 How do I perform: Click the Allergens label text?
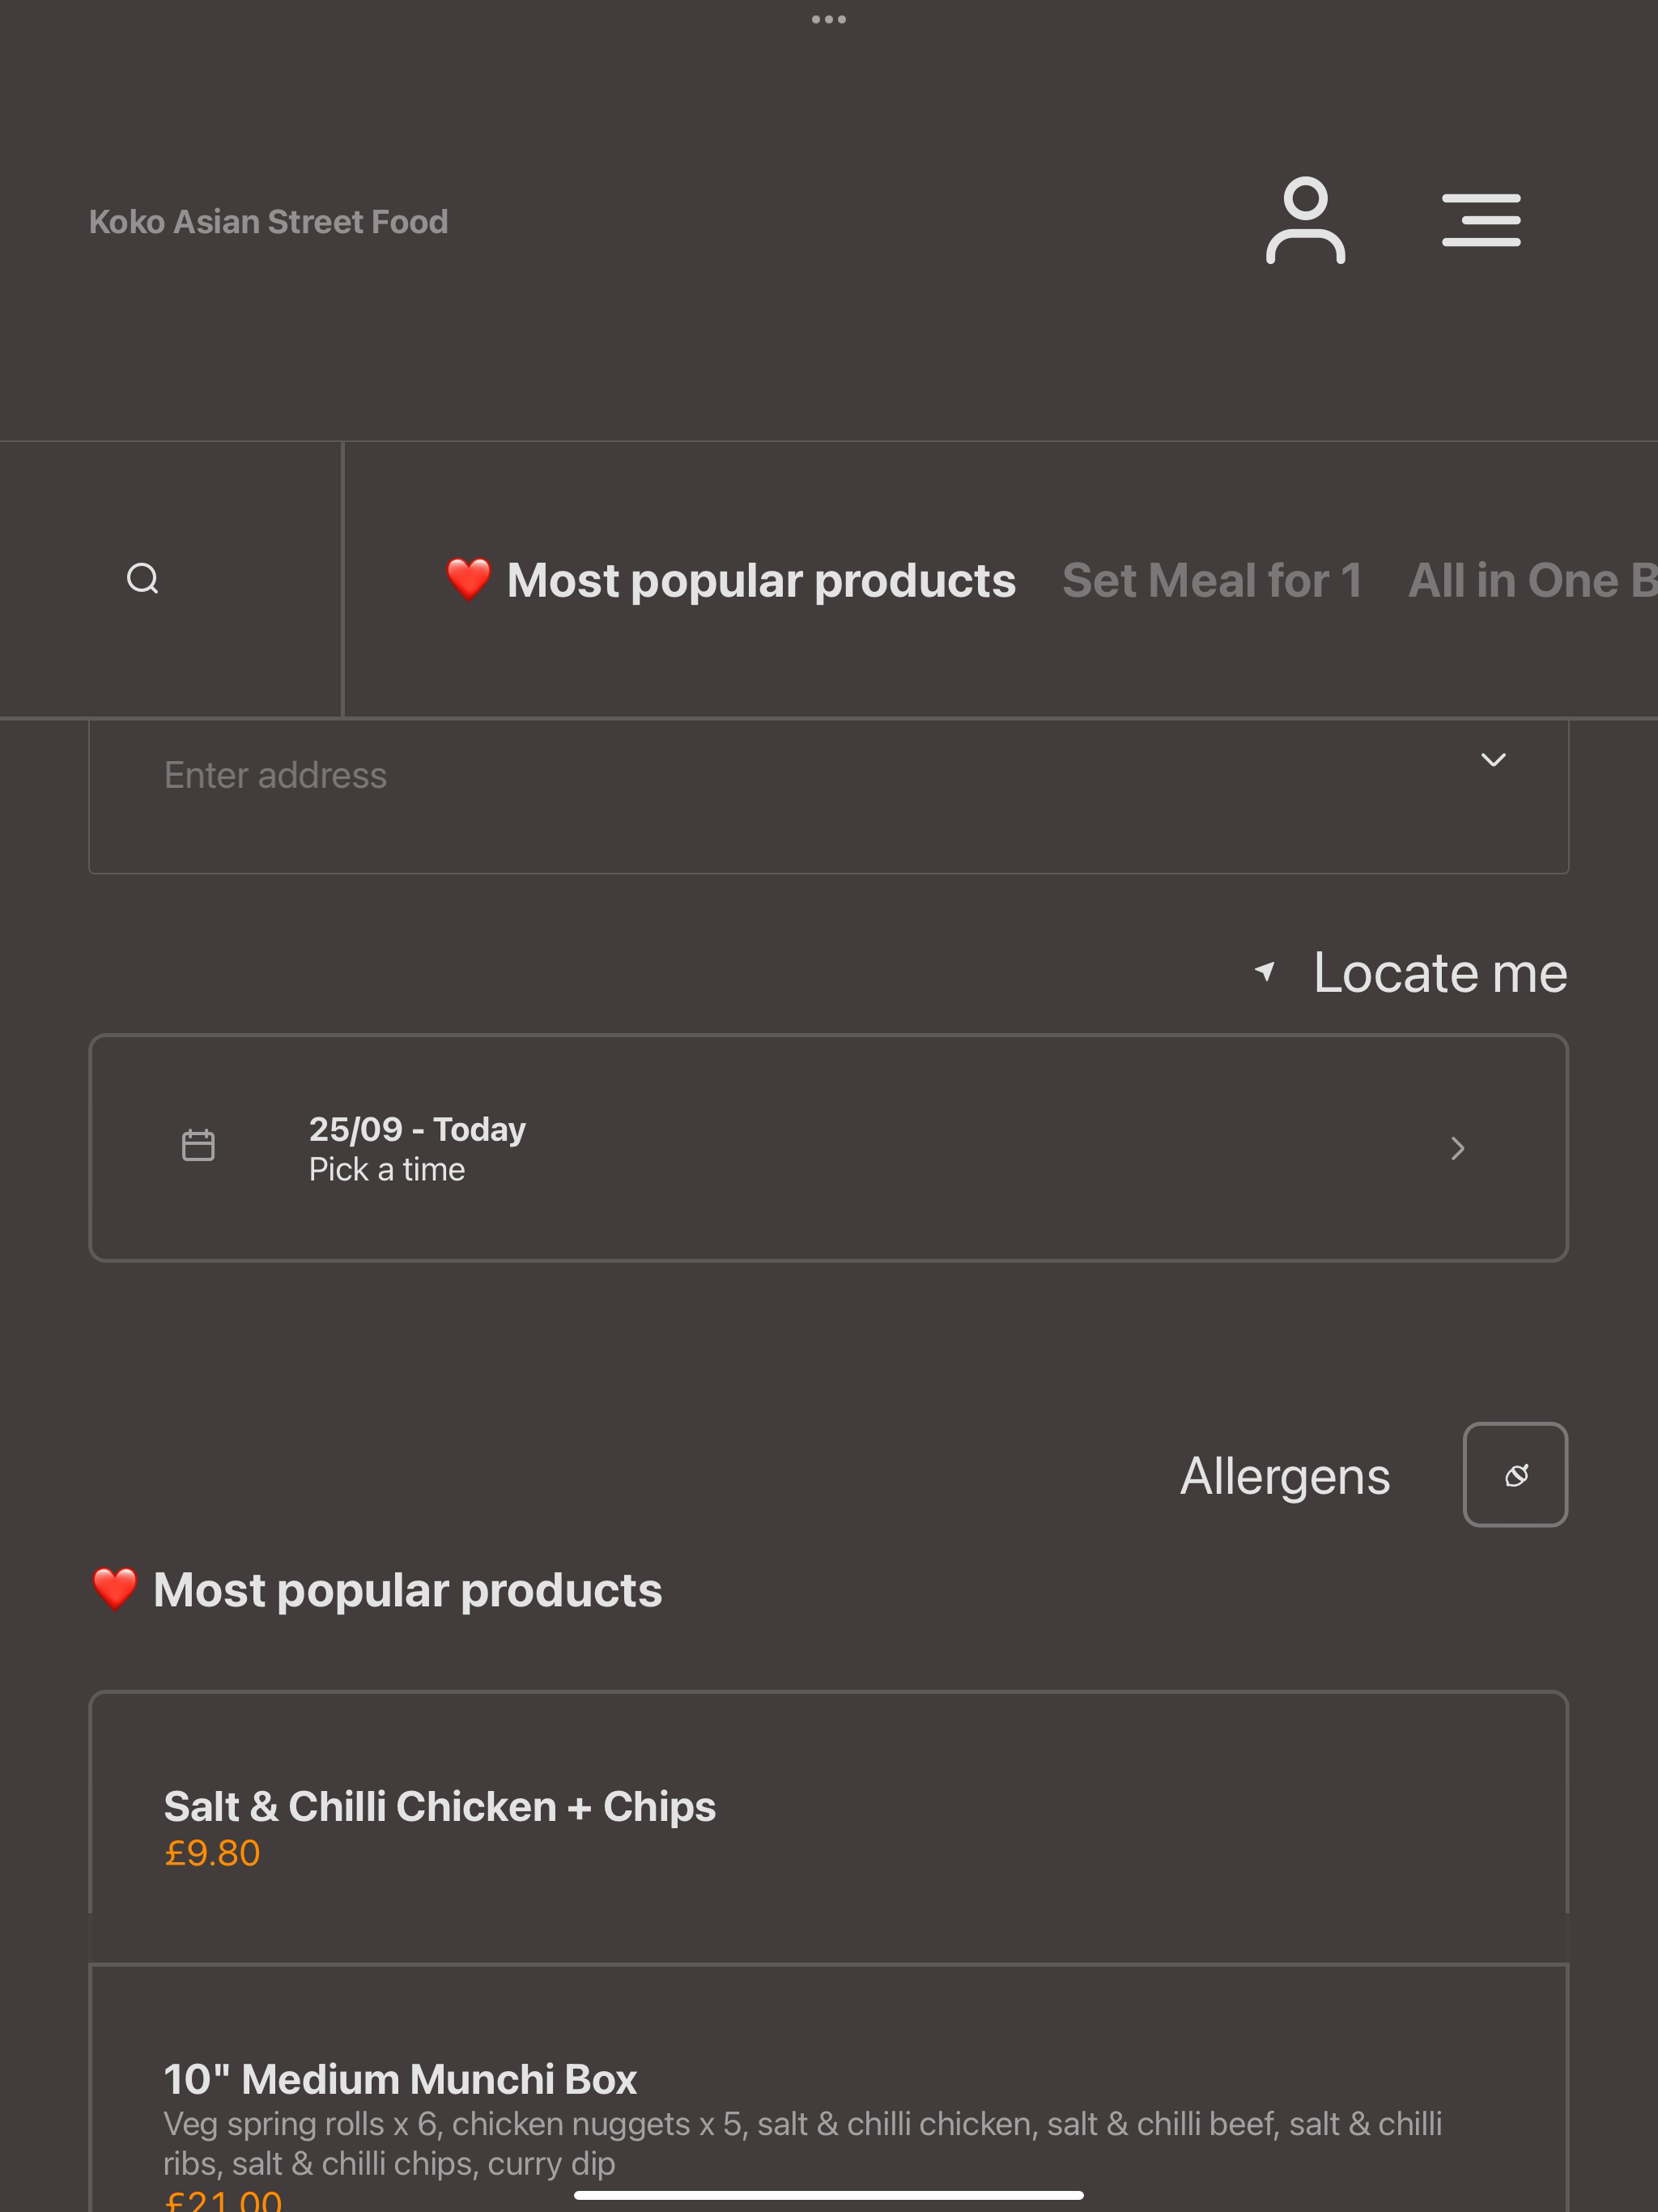point(1285,1476)
